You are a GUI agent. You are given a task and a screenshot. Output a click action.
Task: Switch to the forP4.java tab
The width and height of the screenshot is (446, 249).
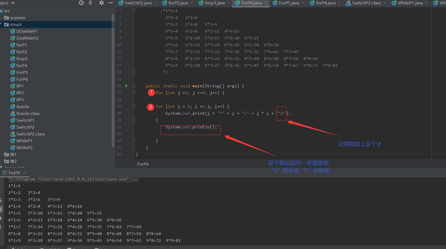pos(326,3)
